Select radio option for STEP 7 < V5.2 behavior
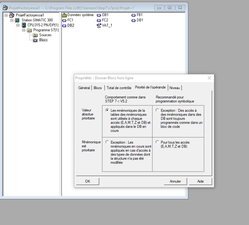Viewport: 249px width, 225px height. (107, 110)
